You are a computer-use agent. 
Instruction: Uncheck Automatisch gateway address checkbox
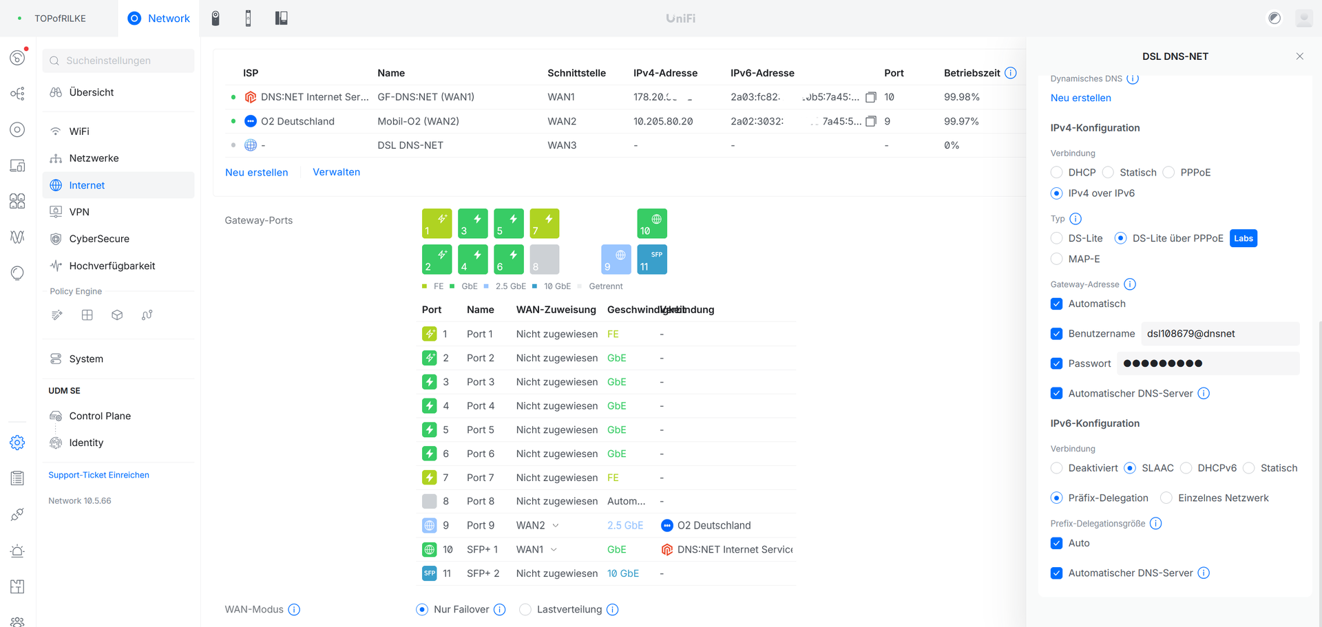tap(1057, 304)
